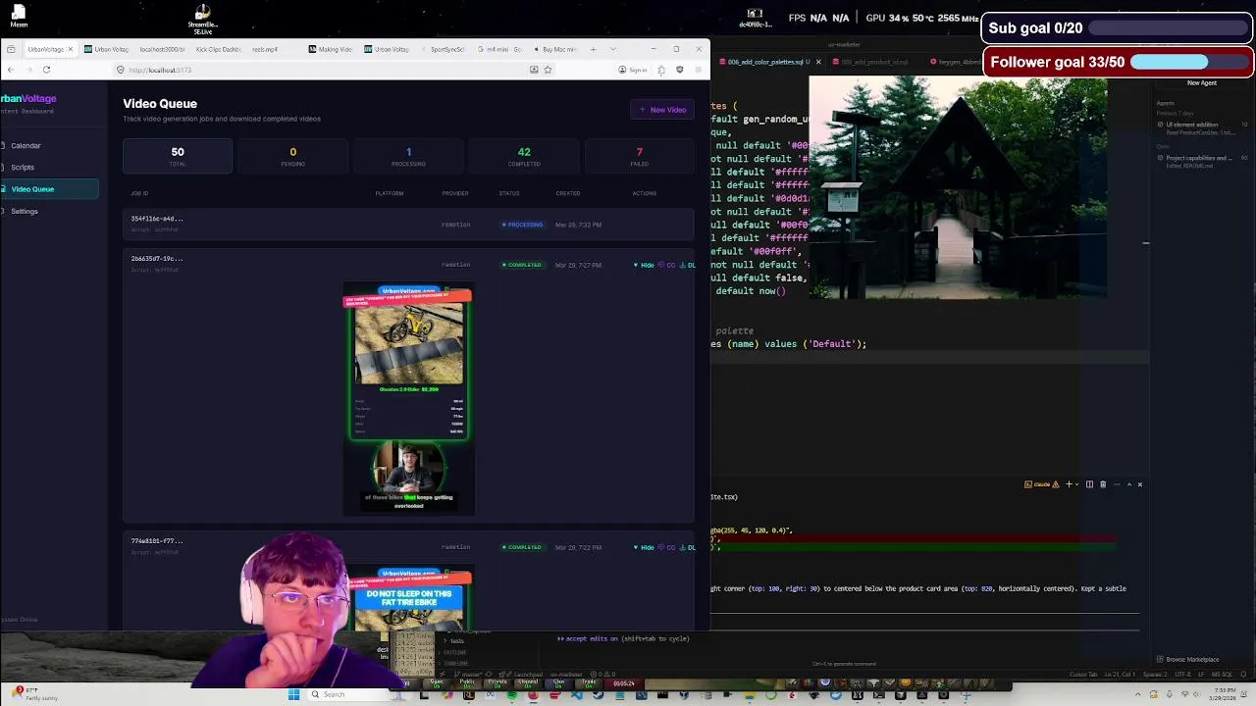Click Sign in in browser toolbar
Viewport: 1256px width, 706px height.
633,70
